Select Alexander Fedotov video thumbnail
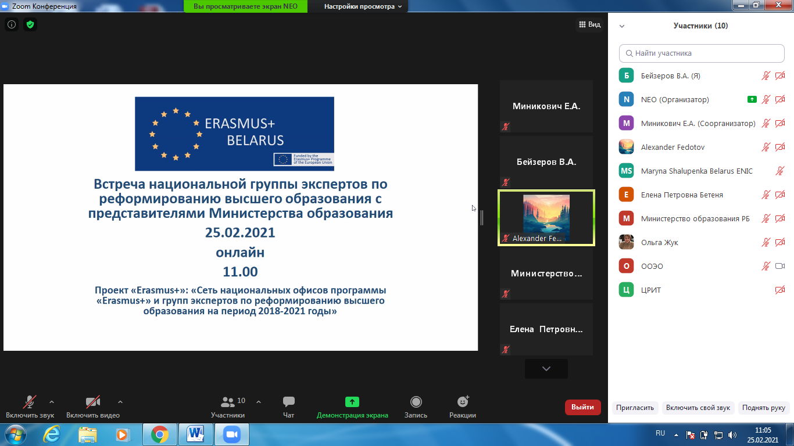 tap(546, 218)
